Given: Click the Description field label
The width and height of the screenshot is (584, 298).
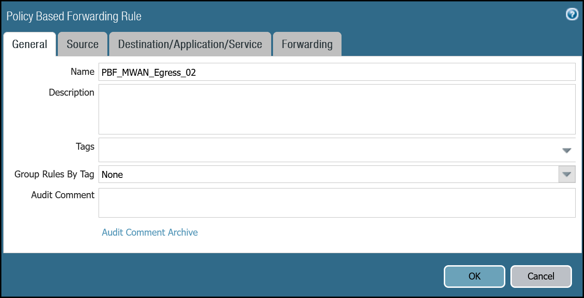Looking at the screenshot, I should pyautogui.click(x=71, y=92).
